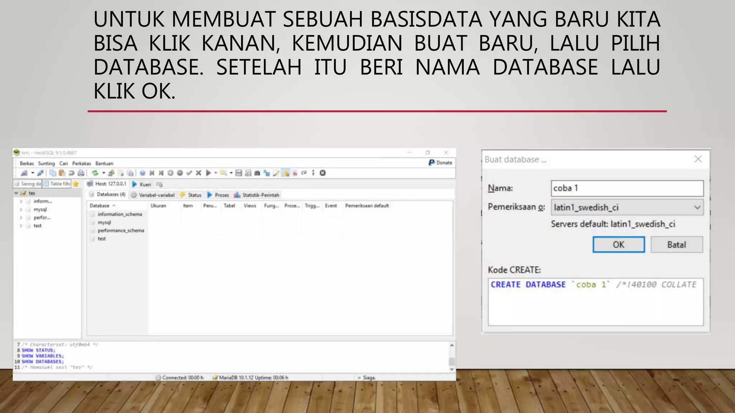Click the database filter field
735x413 pixels.
coord(28,184)
